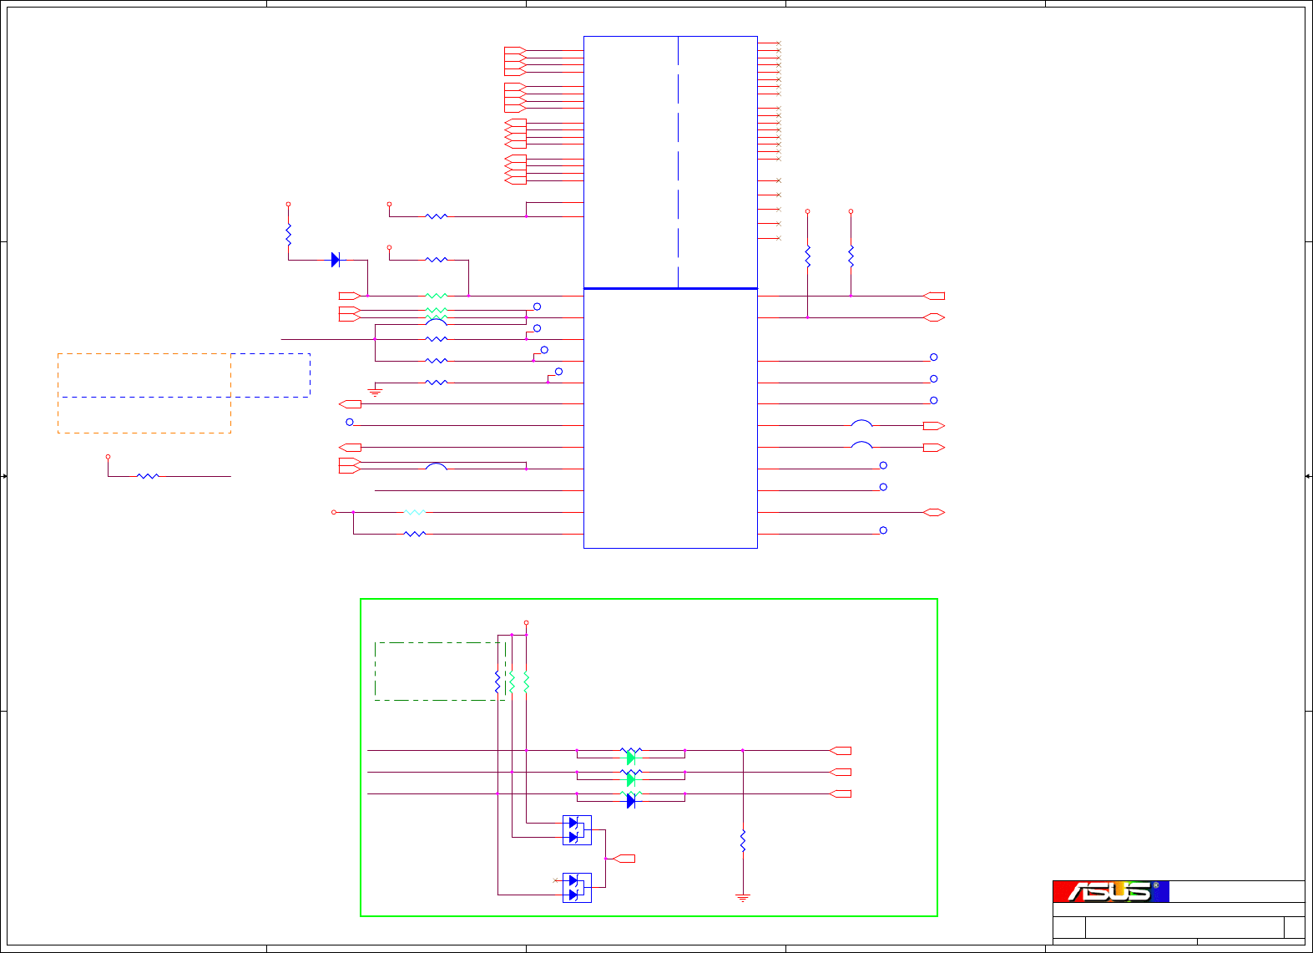Select the dashed blue vertical line inside the IC
This screenshot has width=1313, height=953.
(678, 162)
